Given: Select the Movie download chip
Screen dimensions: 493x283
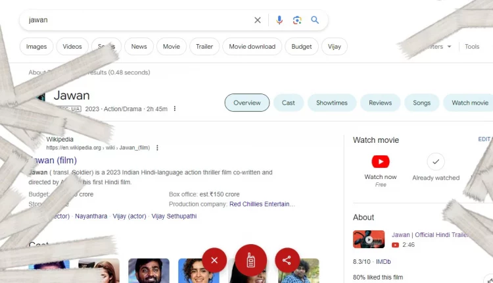Looking at the screenshot, I should [x=252, y=47].
